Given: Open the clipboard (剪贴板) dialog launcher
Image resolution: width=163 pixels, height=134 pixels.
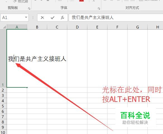Looking at the screenshot, I should tap(29, 9).
